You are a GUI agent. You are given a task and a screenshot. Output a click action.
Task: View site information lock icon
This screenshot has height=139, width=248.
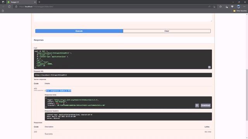coord(16,7)
